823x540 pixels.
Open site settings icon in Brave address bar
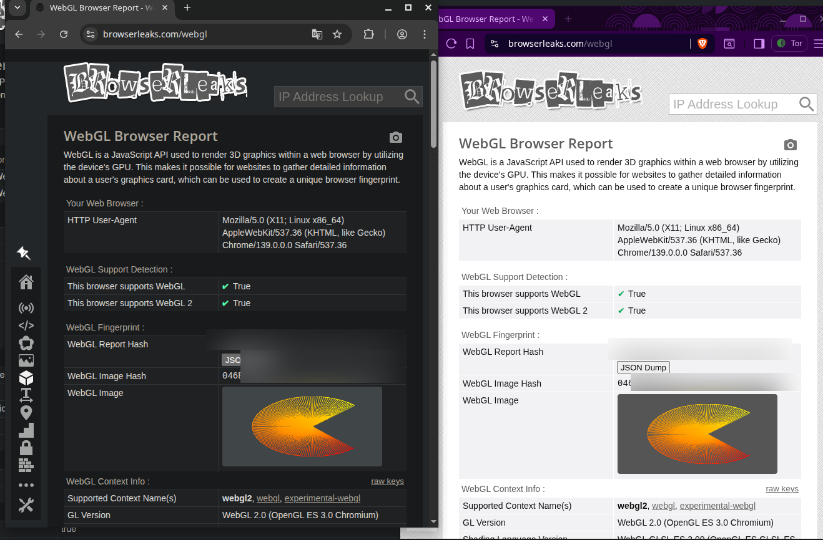coord(495,44)
